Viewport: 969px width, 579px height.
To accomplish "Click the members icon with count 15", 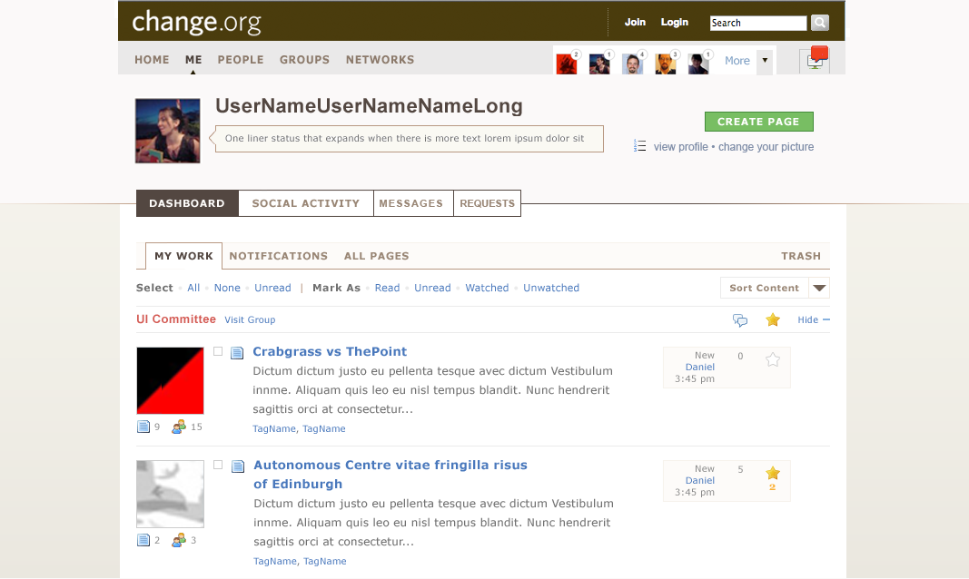I will (179, 427).
